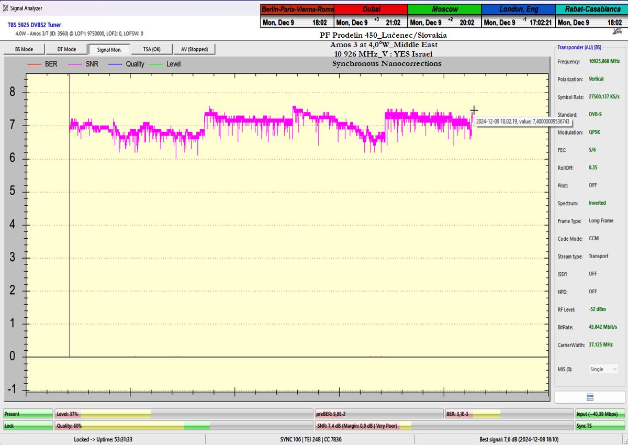Toggle the Sync TS indicator
628x445 pixels.
coord(600,426)
